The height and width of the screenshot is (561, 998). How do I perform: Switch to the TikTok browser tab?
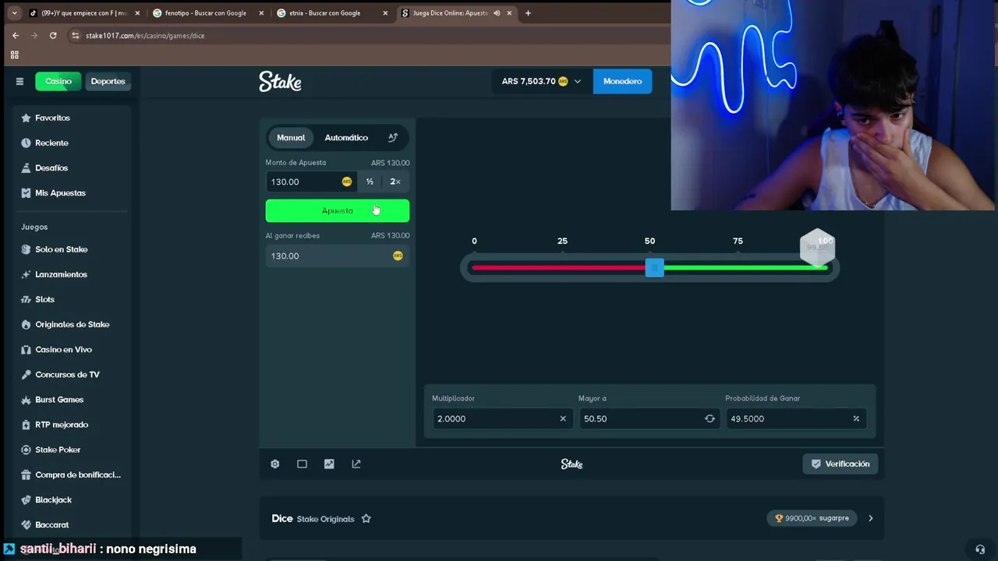[x=83, y=13]
